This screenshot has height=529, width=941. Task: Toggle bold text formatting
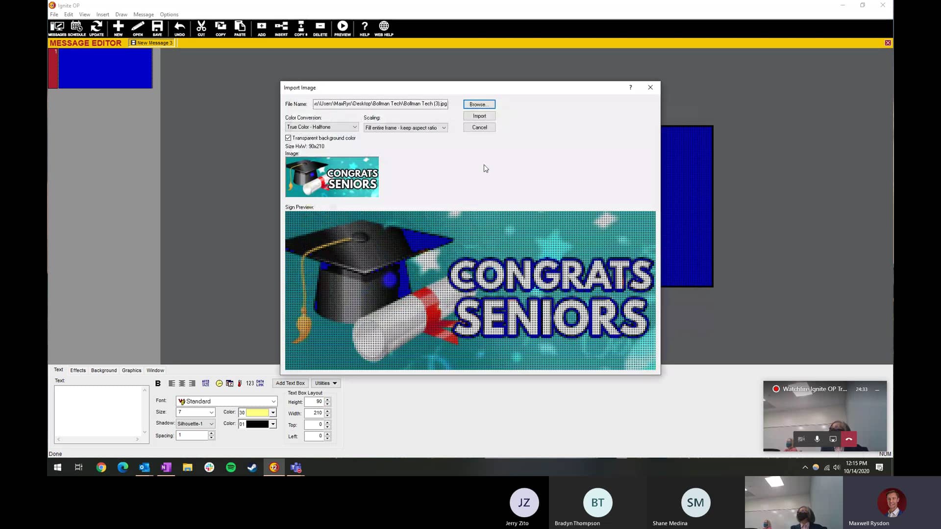[158, 384]
